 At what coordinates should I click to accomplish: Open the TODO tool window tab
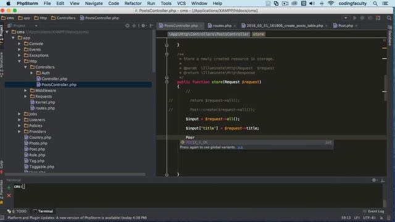[17, 211]
